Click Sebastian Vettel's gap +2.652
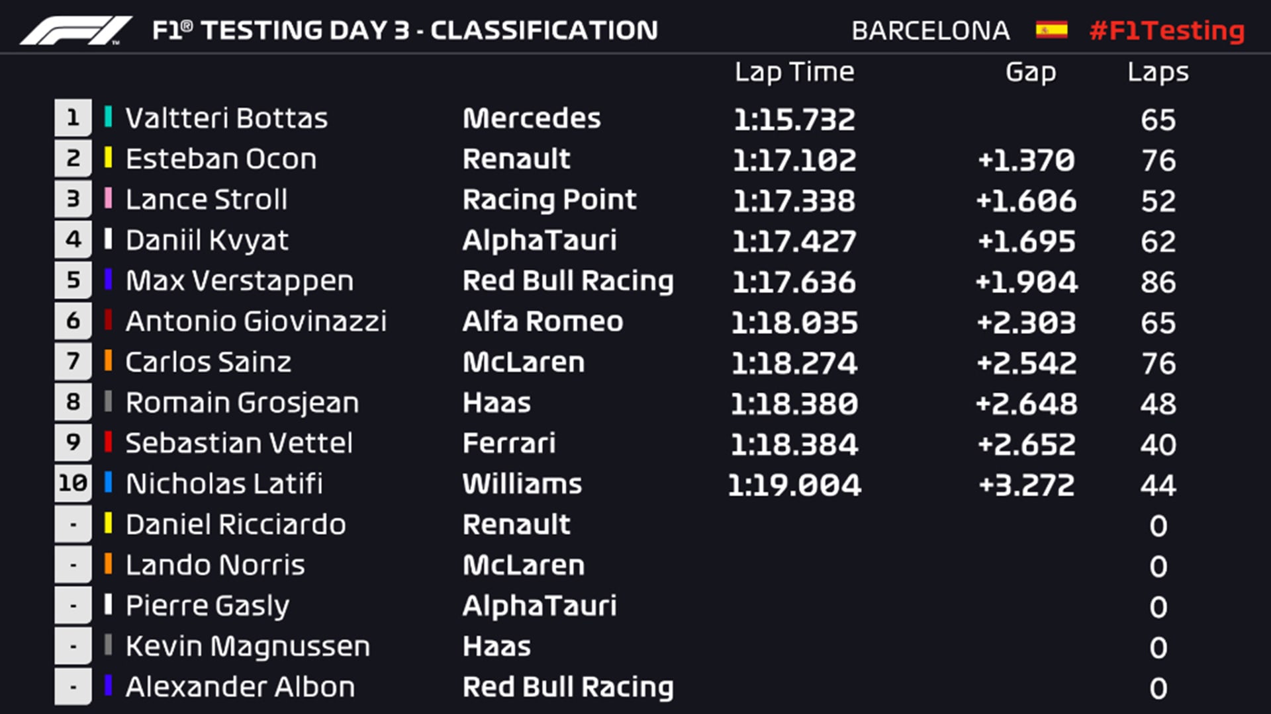This screenshot has height=714, width=1271. tap(1026, 444)
